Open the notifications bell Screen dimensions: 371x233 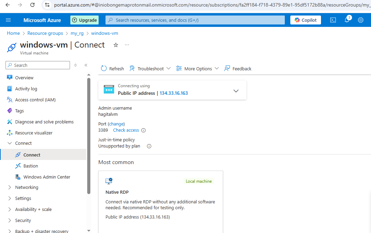click(347, 20)
